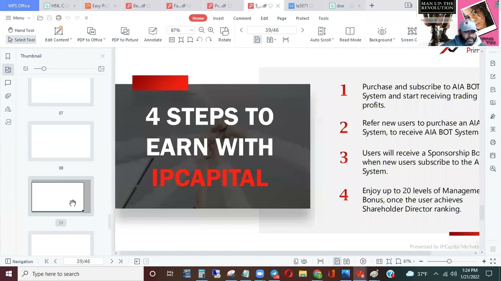Expand the Menu dropdown
The width and height of the screenshot is (501, 281).
[x=18, y=18]
